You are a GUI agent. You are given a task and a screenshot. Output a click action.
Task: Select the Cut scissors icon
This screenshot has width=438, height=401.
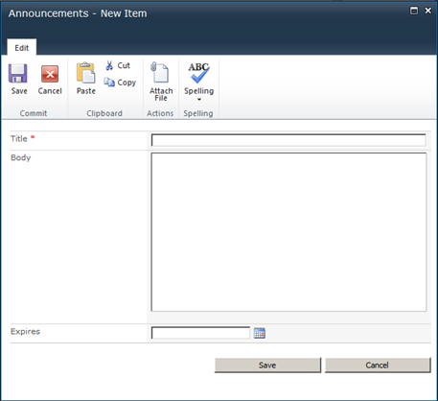point(109,65)
